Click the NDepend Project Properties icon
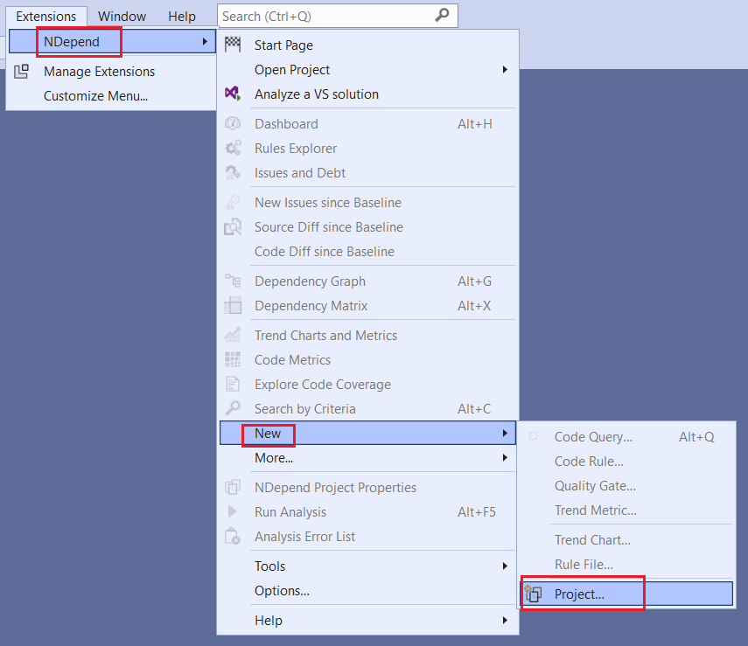Viewport: 748px width, 646px height. pyautogui.click(x=233, y=487)
